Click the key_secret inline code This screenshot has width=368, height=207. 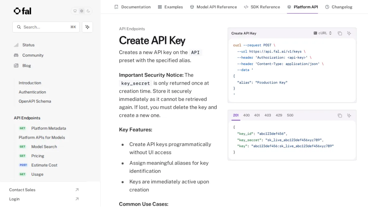(x=136, y=83)
